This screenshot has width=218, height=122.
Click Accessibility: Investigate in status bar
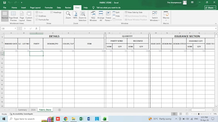tap(21, 114)
